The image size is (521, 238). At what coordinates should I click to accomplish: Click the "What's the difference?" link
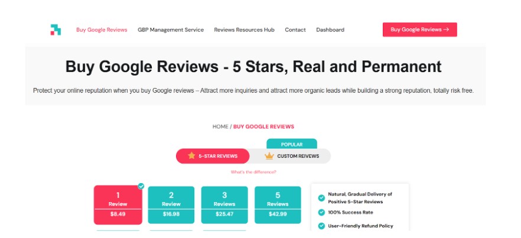(x=253, y=172)
